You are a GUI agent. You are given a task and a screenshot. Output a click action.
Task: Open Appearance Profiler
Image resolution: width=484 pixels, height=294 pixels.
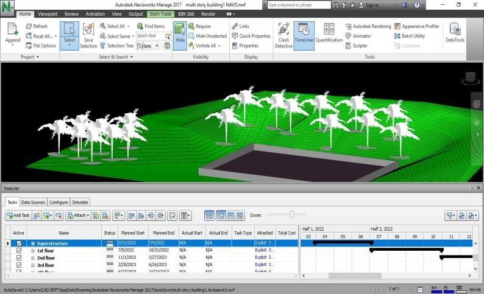coord(417,26)
